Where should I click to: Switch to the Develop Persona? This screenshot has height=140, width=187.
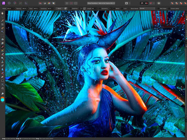coord(15,3)
